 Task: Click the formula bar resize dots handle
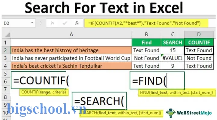[41, 23]
